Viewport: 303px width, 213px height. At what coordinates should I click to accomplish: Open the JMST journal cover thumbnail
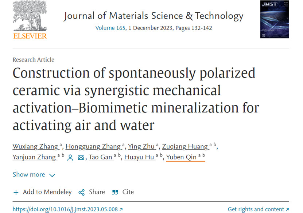[275, 19]
